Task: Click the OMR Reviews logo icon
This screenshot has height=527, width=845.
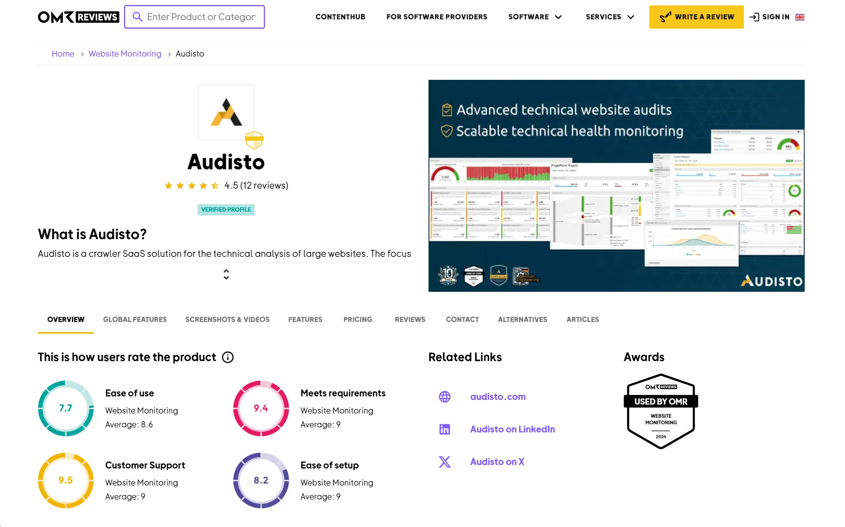Action: [79, 16]
